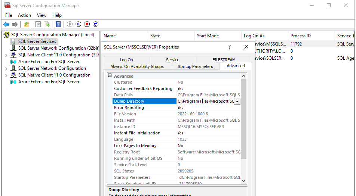
Task: Open the View menu
Action: 42,15
